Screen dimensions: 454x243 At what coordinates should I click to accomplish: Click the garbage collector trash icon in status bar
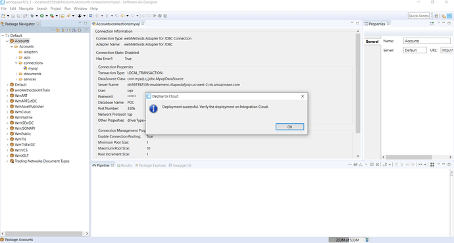(x=367, y=240)
